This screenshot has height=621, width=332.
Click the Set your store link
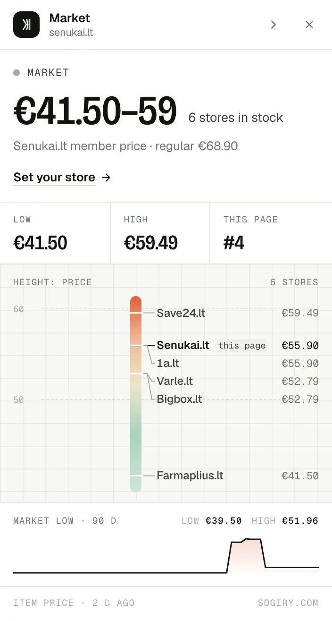click(54, 177)
